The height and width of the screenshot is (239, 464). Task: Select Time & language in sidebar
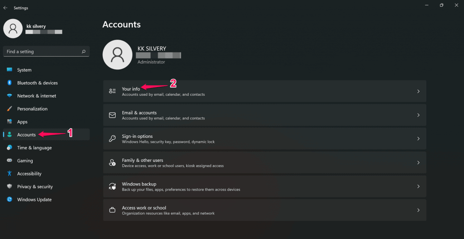point(46,148)
